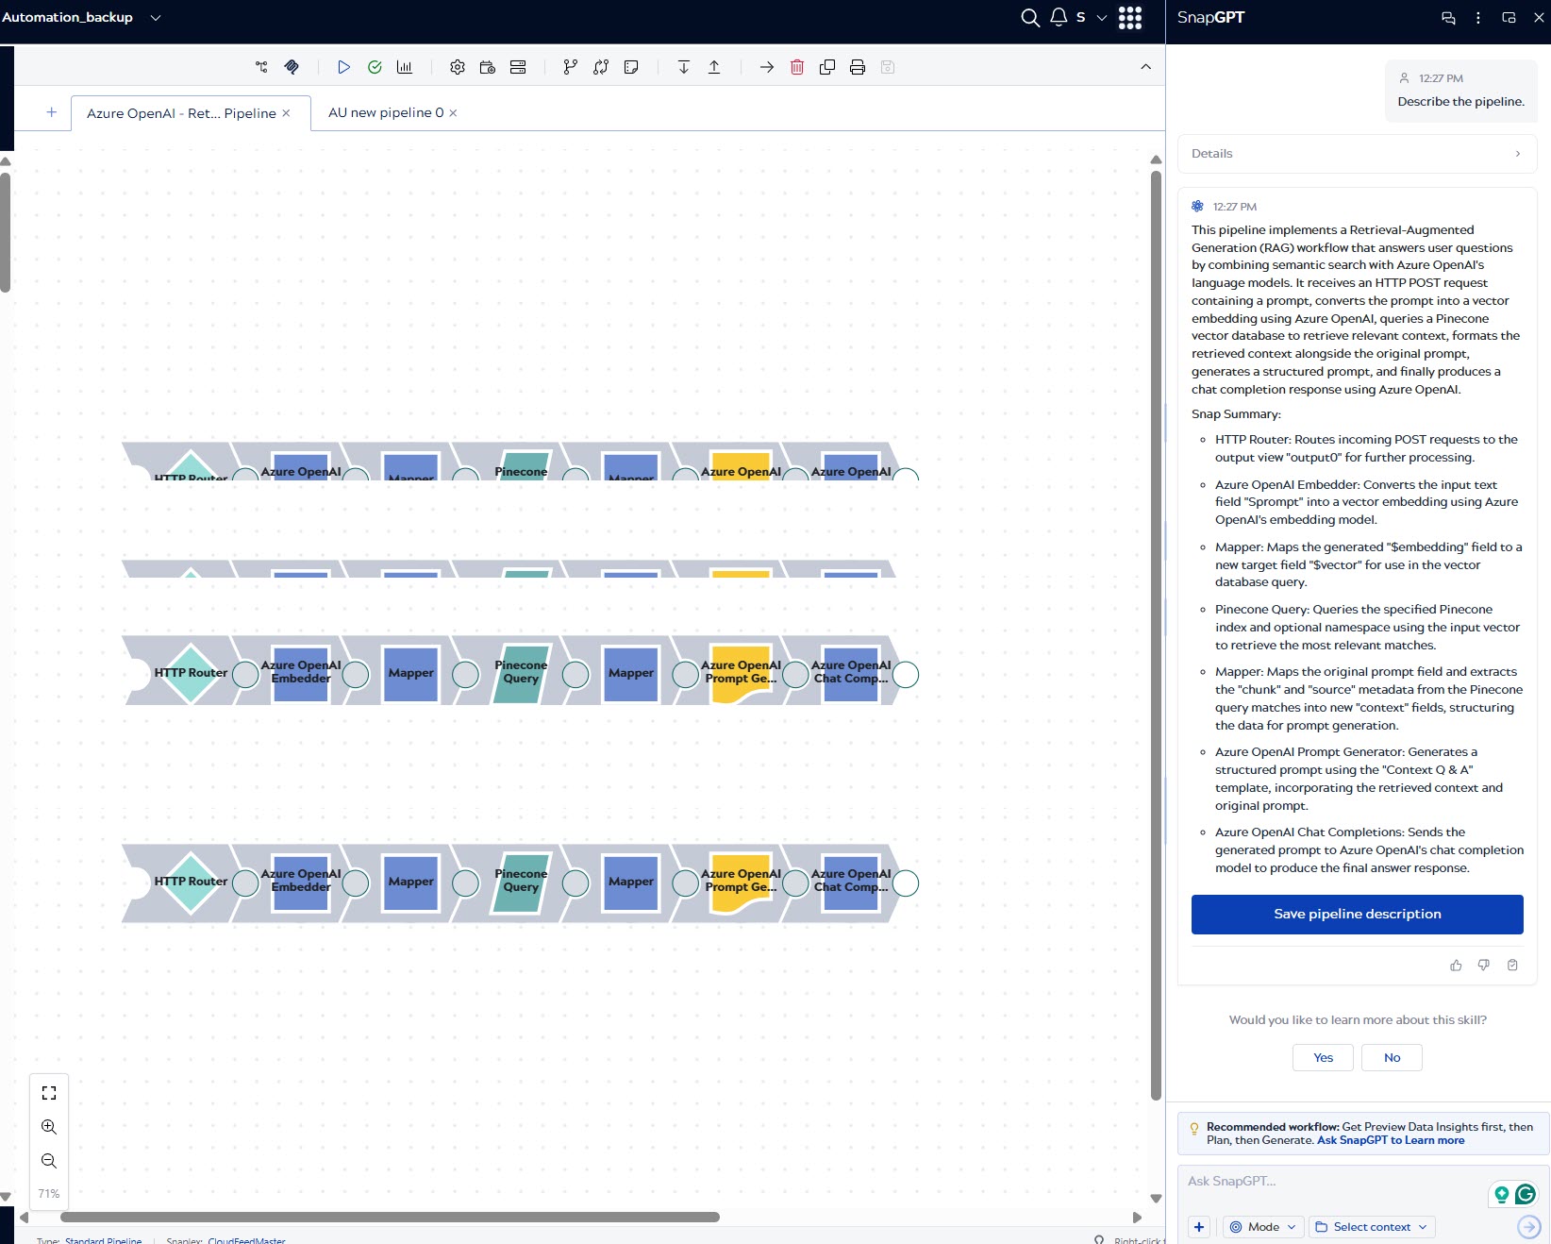Click the canvas vertical scrollbar
1551x1244 pixels.
click(x=1156, y=635)
